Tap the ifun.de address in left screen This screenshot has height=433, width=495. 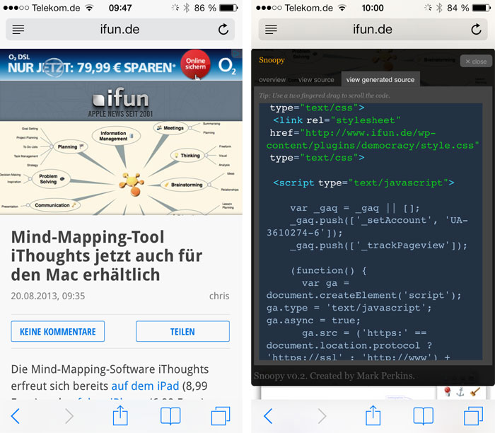pyautogui.click(x=120, y=30)
